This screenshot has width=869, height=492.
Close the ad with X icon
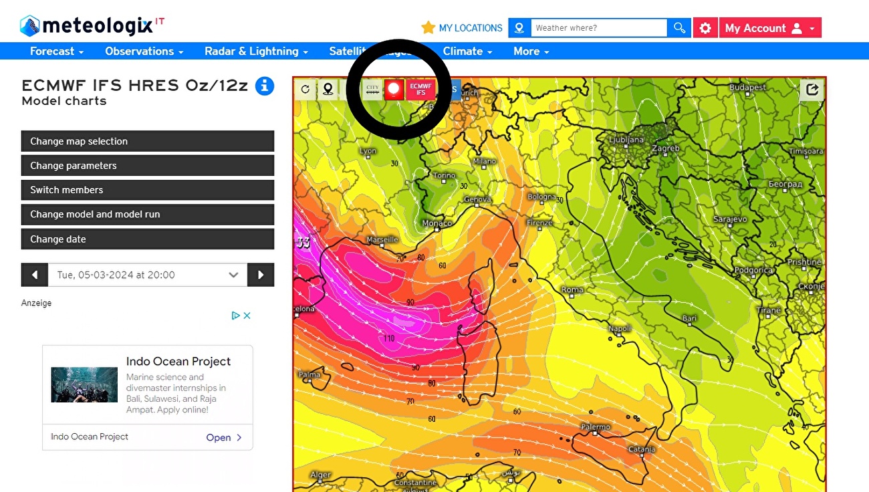(247, 316)
